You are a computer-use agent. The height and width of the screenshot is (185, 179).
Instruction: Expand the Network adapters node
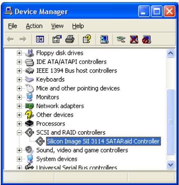pyautogui.click(x=19, y=106)
